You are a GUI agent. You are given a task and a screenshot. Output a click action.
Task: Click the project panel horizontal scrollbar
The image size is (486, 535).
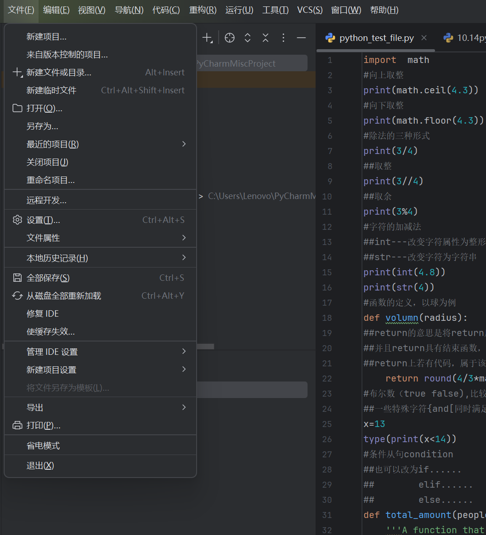[x=205, y=347]
